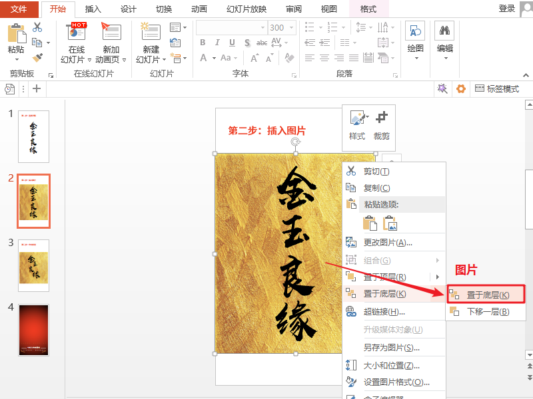Choose Change Picture (更改图片) menu entry
This screenshot has width=533, height=399.
394,243
